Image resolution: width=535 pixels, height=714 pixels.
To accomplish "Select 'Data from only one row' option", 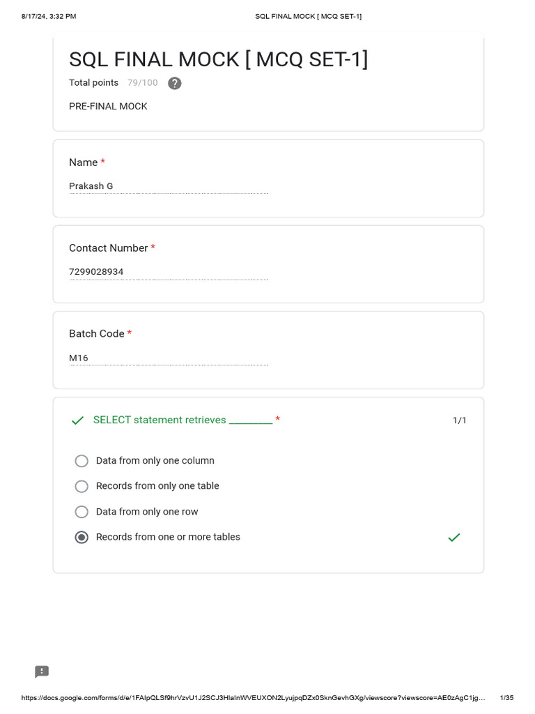I will [x=82, y=512].
